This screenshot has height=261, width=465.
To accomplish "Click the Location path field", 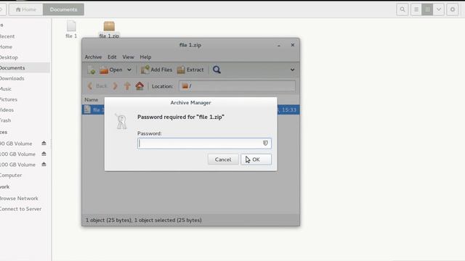I will point(238,86).
